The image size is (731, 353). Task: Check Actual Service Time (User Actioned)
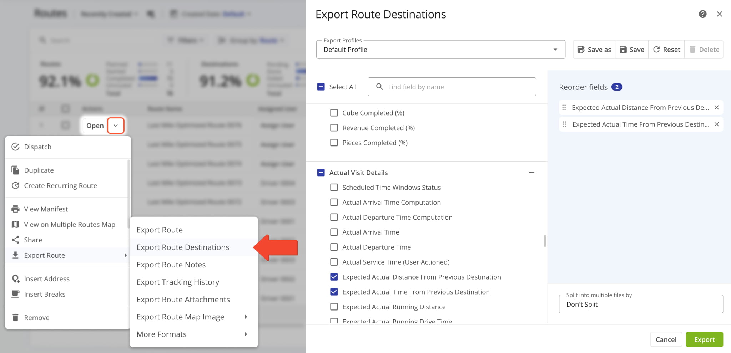[334, 262]
